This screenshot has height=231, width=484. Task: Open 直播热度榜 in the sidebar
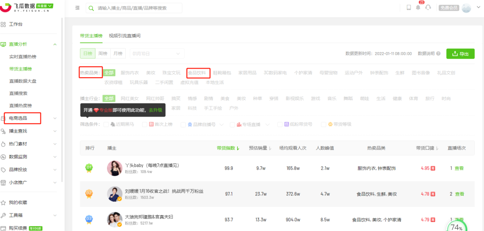(20, 105)
